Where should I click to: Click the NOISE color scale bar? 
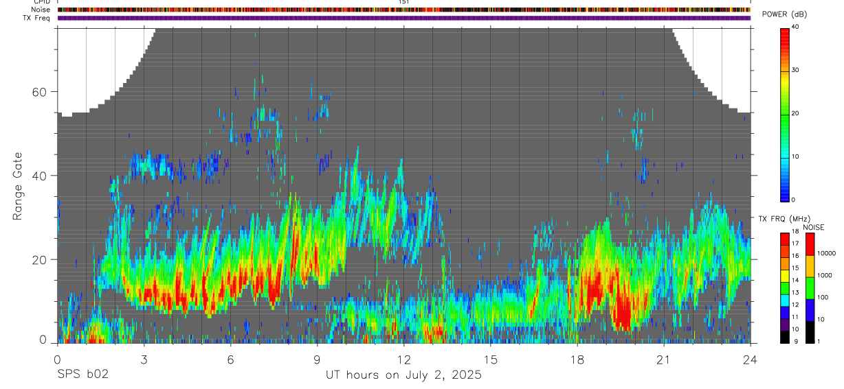click(x=810, y=288)
